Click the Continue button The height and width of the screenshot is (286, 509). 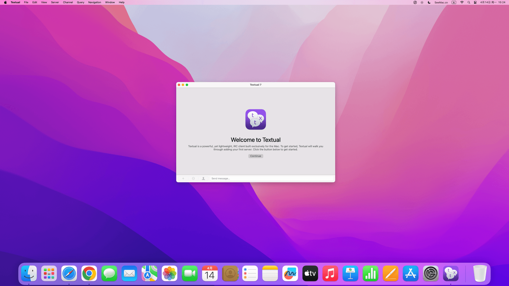pyautogui.click(x=256, y=156)
